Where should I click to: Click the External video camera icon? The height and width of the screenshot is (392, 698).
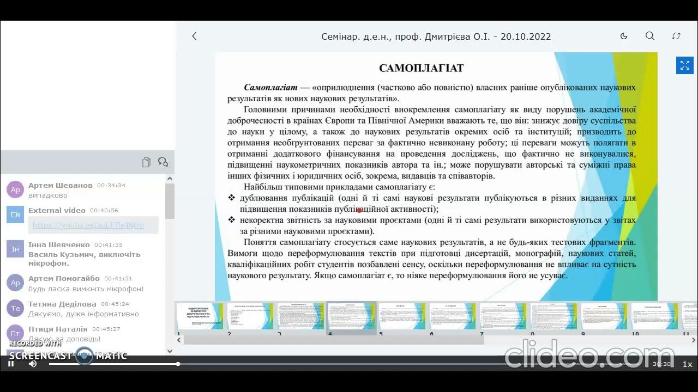point(15,215)
